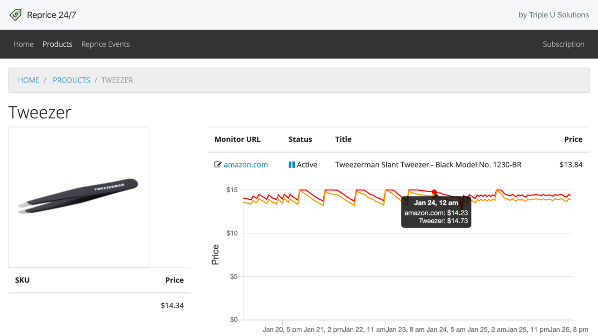598x336 pixels.
Task: Click the $15 axis label on chart
Action: (232, 190)
